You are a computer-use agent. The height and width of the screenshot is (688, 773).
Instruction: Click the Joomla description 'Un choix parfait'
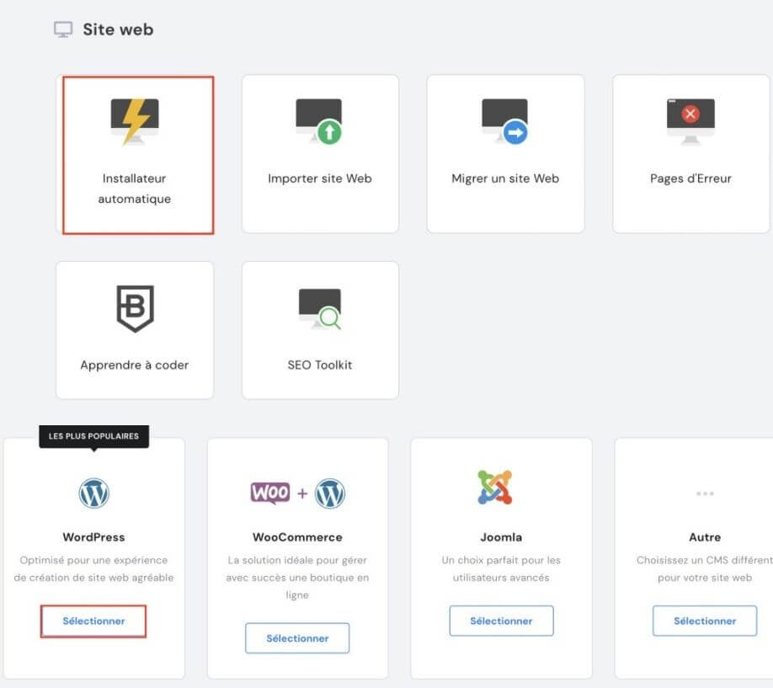pos(501,568)
